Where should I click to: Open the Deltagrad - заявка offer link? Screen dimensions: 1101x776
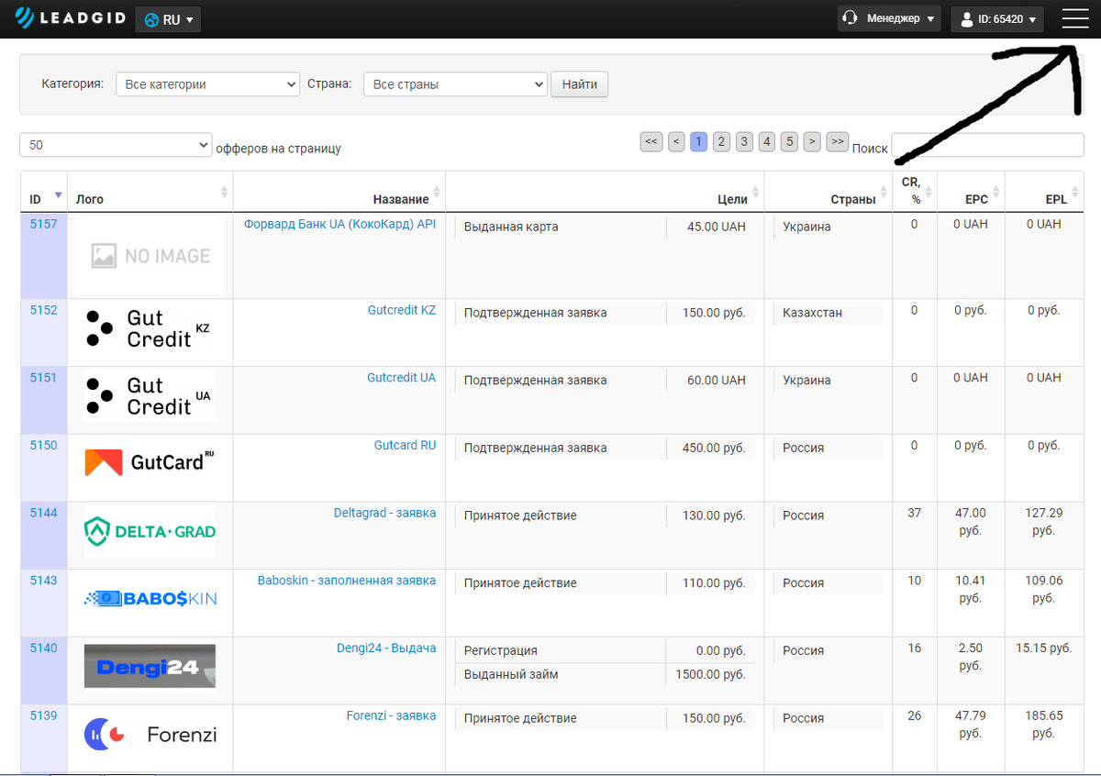pos(385,513)
